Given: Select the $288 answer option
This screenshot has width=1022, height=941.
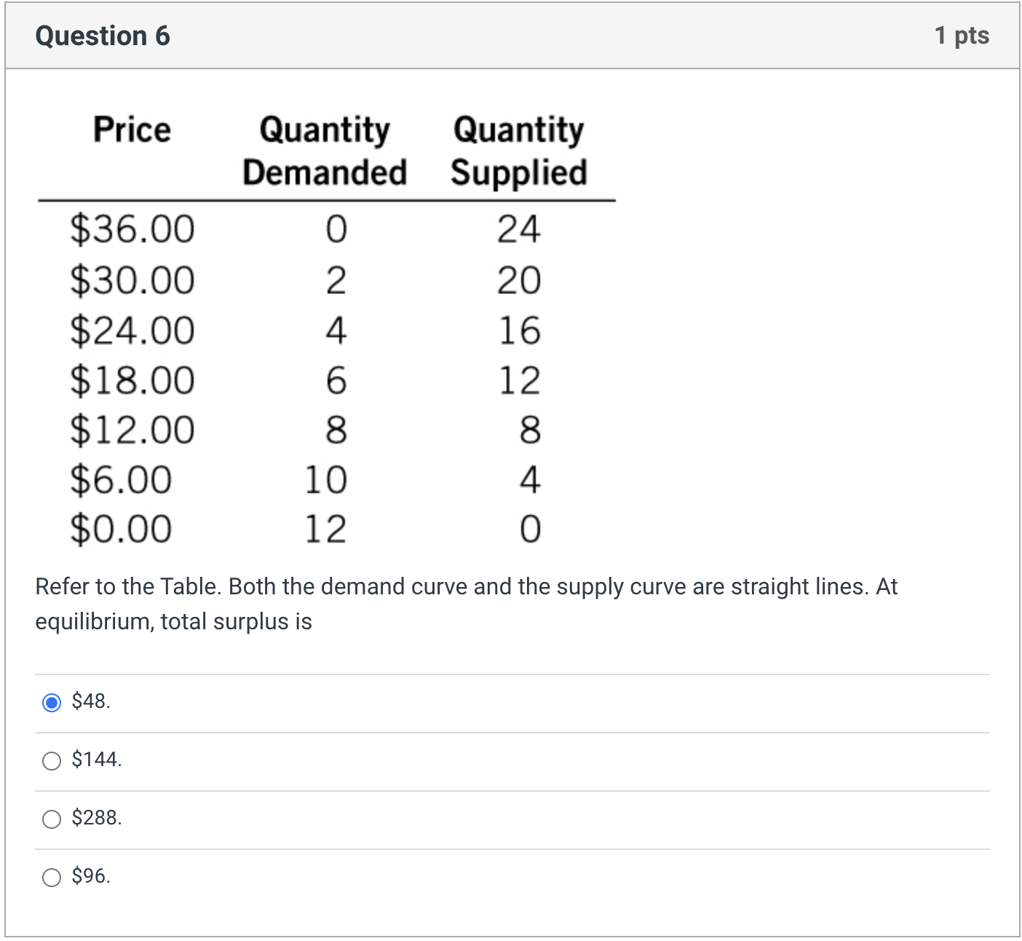Looking at the screenshot, I should pos(52,819).
